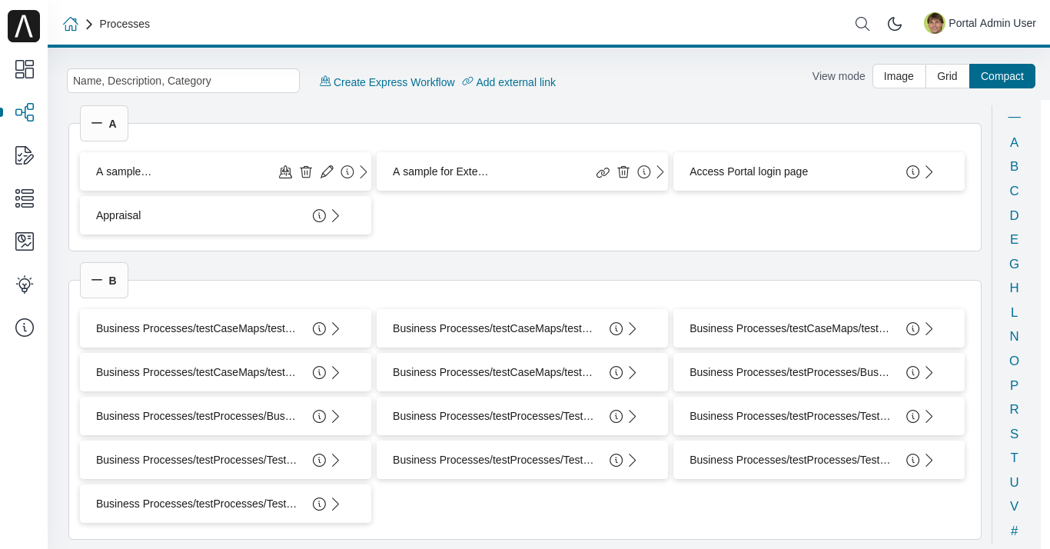Viewport: 1050px width, 549px height.
Task: Delete the A sample process
Action: (x=306, y=171)
